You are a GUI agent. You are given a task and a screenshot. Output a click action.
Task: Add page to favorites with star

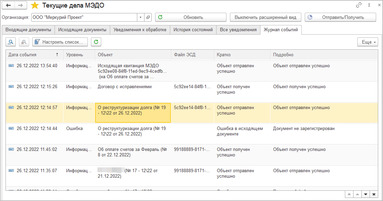coord(35,5)
